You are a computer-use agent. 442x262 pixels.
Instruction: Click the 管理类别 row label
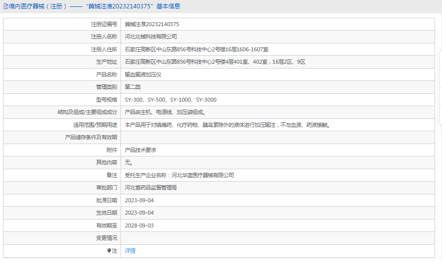[x=106, y=87]
